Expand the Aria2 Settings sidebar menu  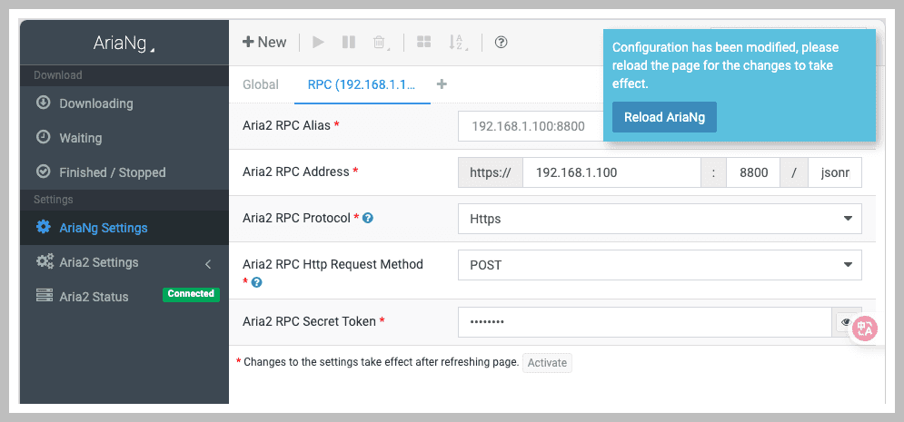[123, 262]
